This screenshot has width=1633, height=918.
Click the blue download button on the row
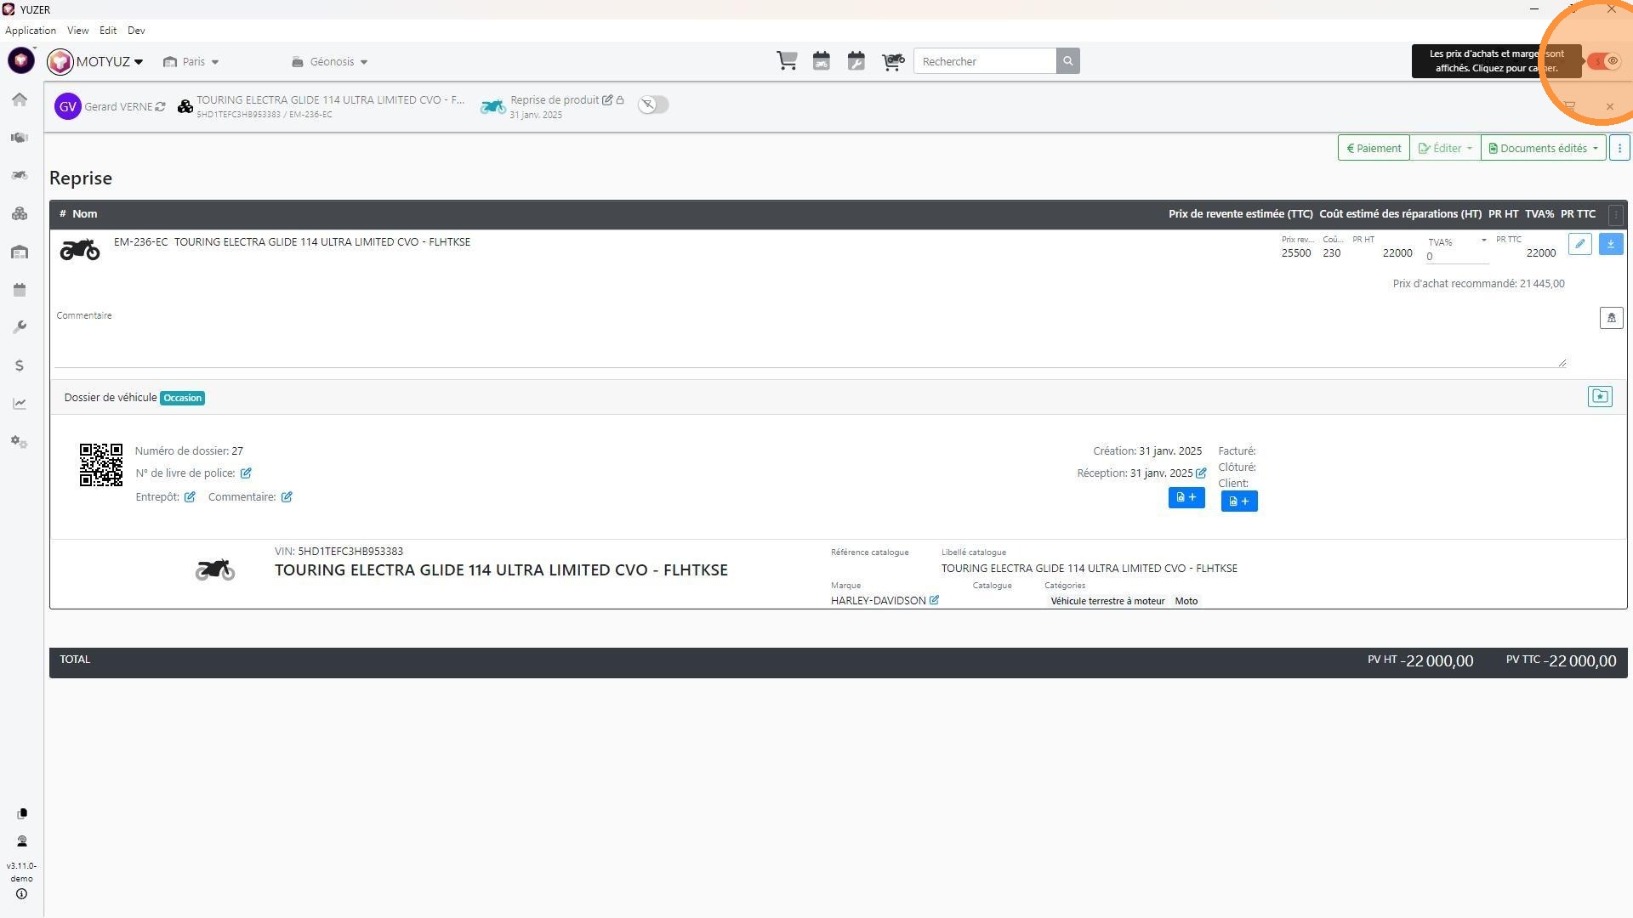coord(1610,245)
